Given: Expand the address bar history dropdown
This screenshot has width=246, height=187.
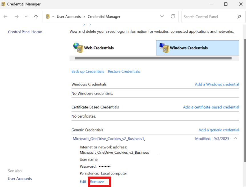Looking at the screenshot, I should [162, 16].
